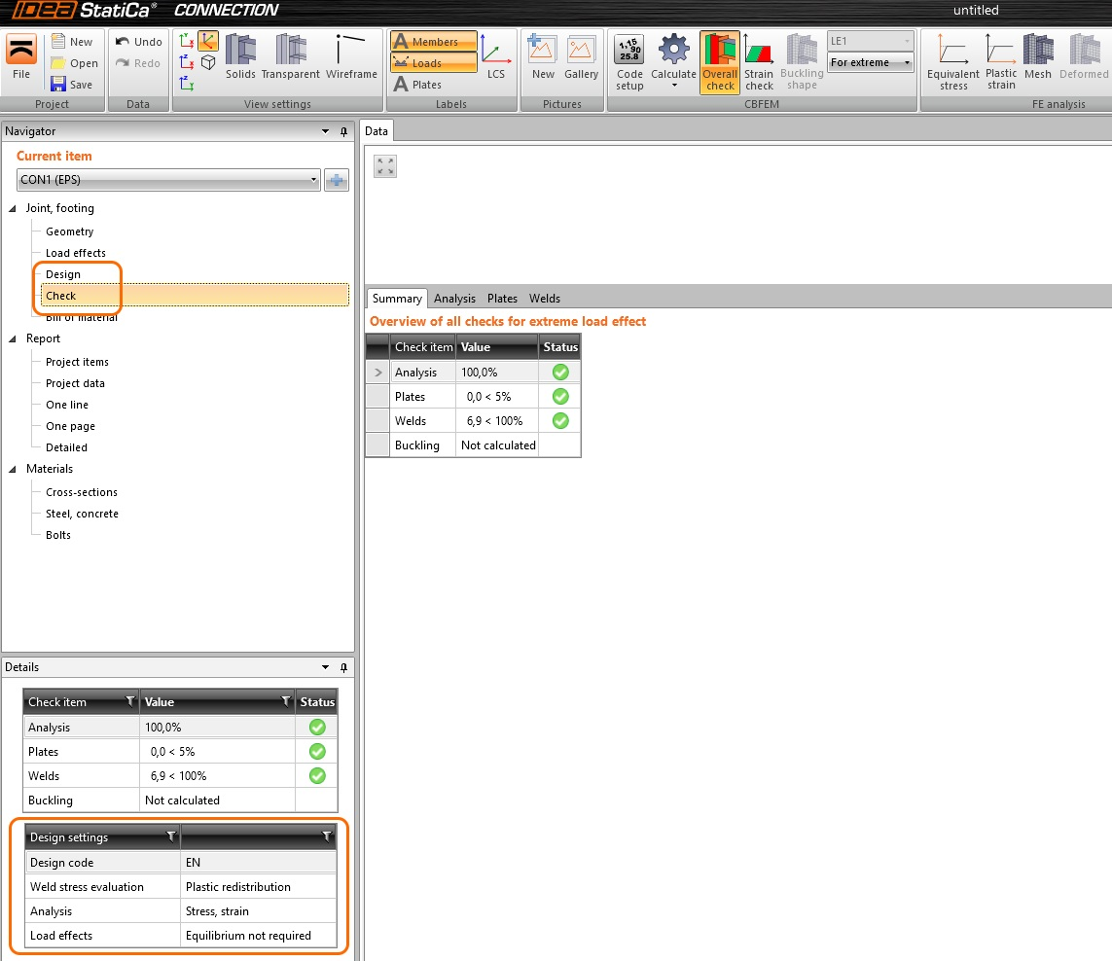The image size is (1112, 961).
Task: Click the Save button
Action: [72, 85]
